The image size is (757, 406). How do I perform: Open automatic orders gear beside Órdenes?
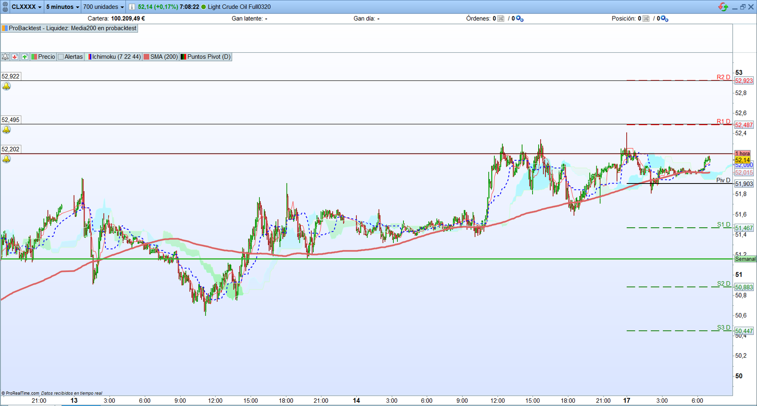coord(520,19)
